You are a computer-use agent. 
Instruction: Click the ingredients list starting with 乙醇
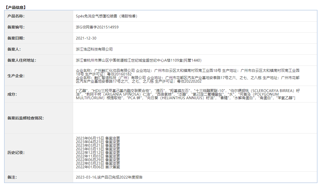tap(188, 94)
